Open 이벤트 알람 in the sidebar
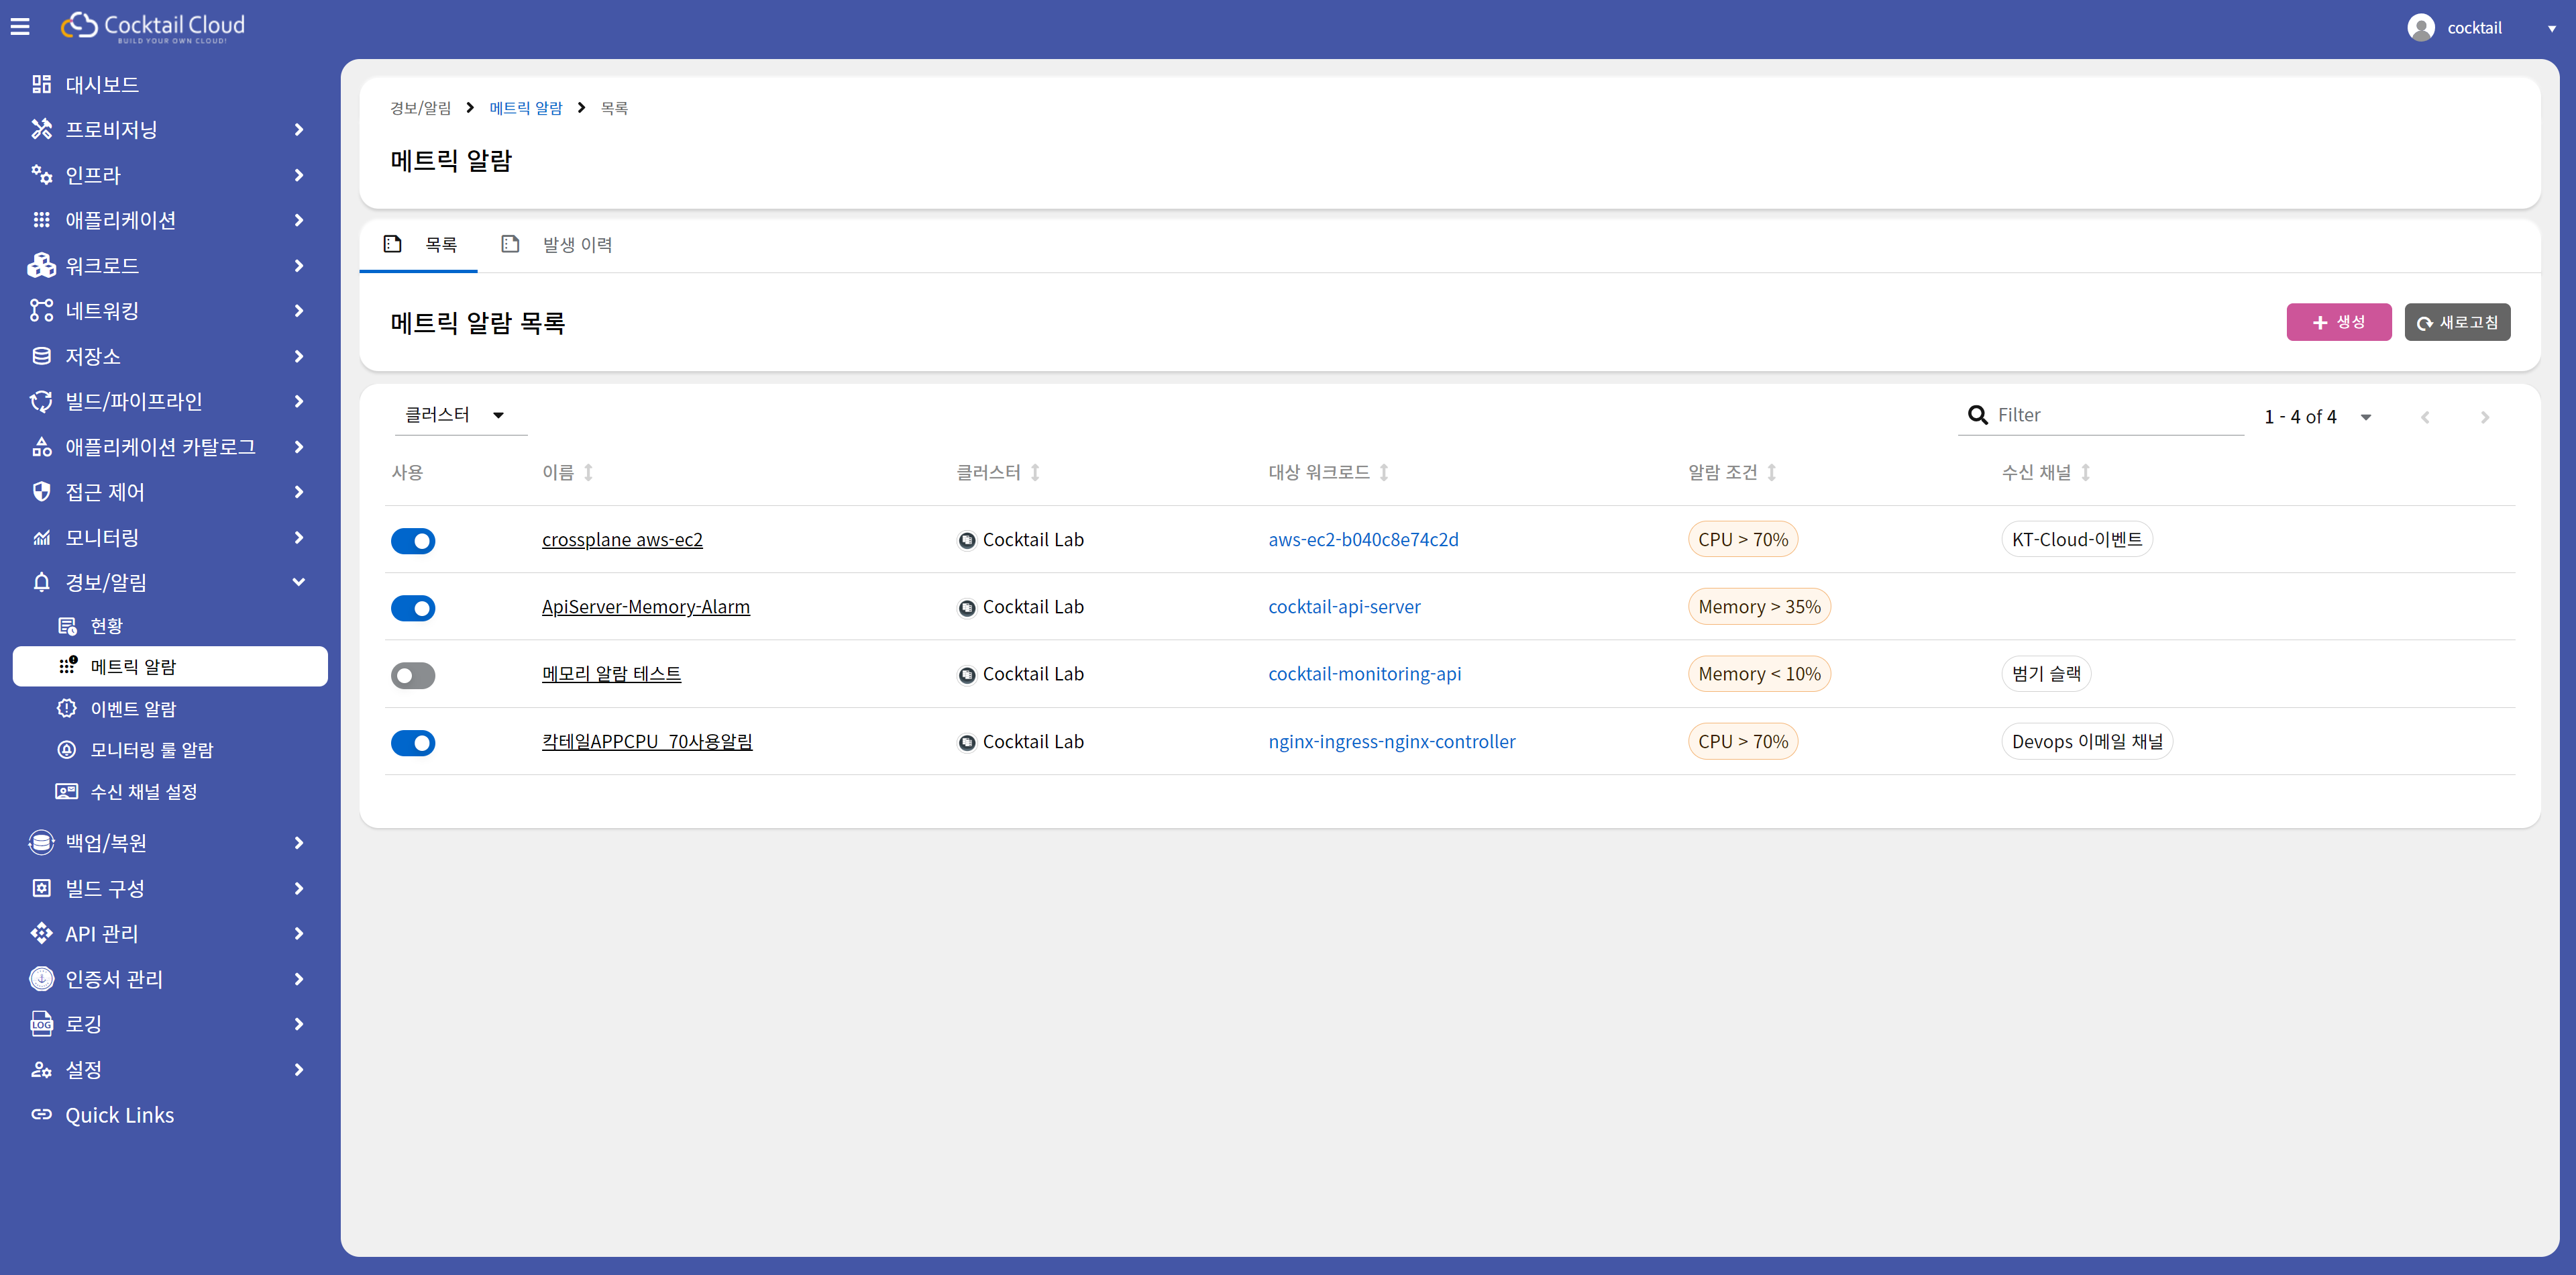 (x=133, y=708)
